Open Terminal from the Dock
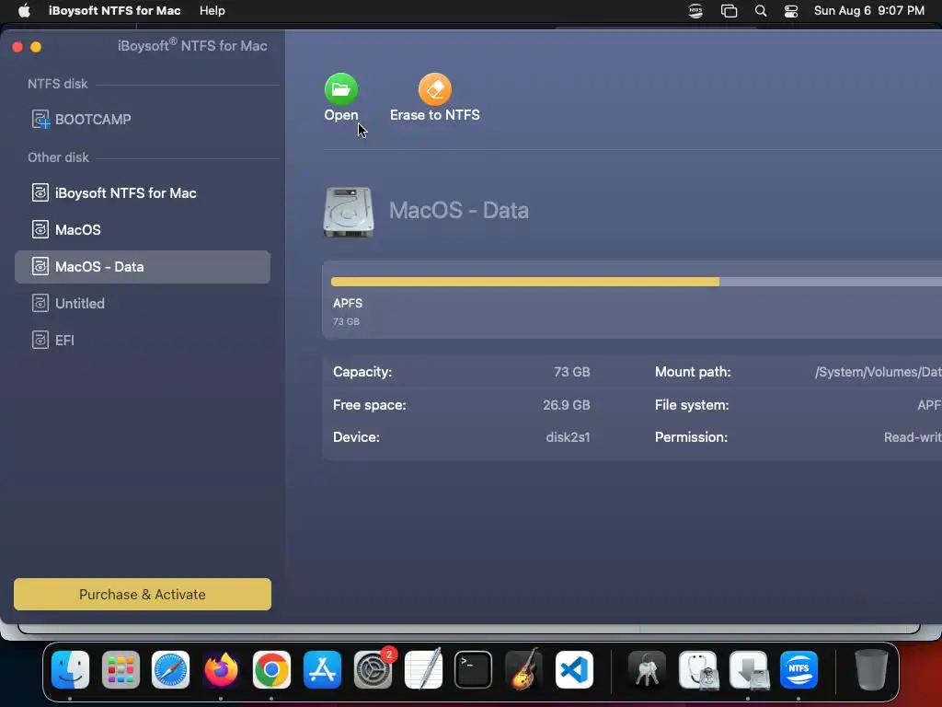Viewport: 942px width, 707px height. (x=474, y=670)
